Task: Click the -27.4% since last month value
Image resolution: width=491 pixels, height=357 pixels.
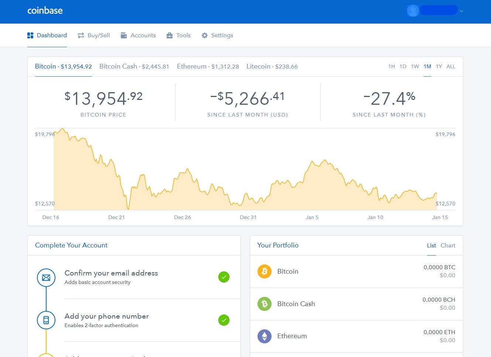Action: (x=389, y=98)
